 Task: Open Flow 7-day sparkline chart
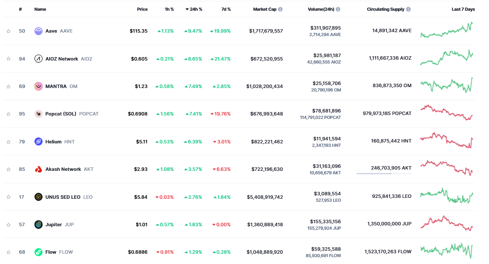click(446, 251)
